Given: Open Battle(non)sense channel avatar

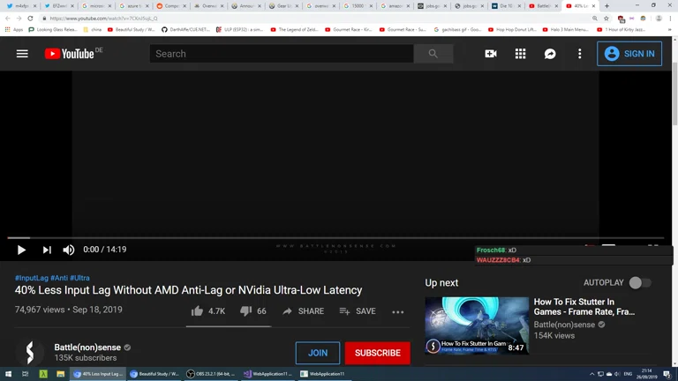Looking at the screenshot, I should point(30,353).
